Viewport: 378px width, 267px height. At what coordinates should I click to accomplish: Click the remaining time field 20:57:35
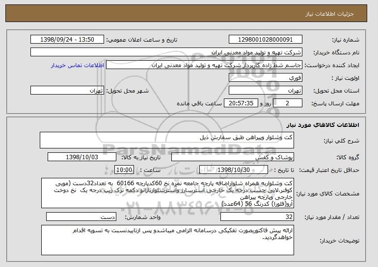(x=241, y=103)
